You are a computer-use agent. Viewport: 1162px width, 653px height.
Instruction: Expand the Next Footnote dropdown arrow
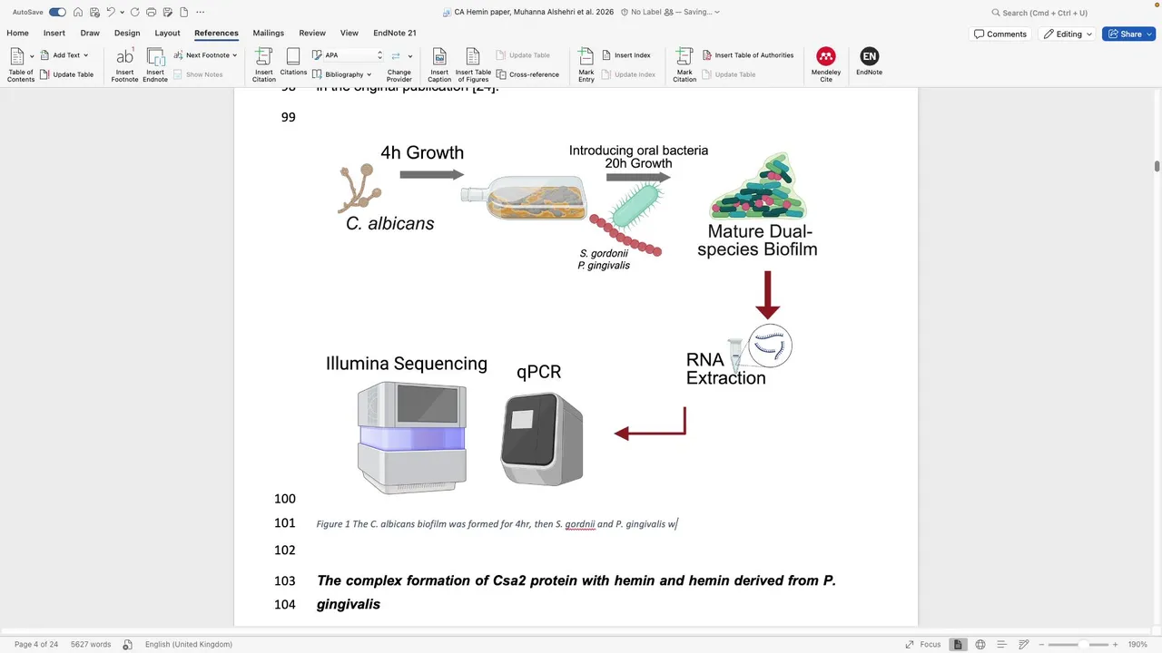(x=235, y=55)
